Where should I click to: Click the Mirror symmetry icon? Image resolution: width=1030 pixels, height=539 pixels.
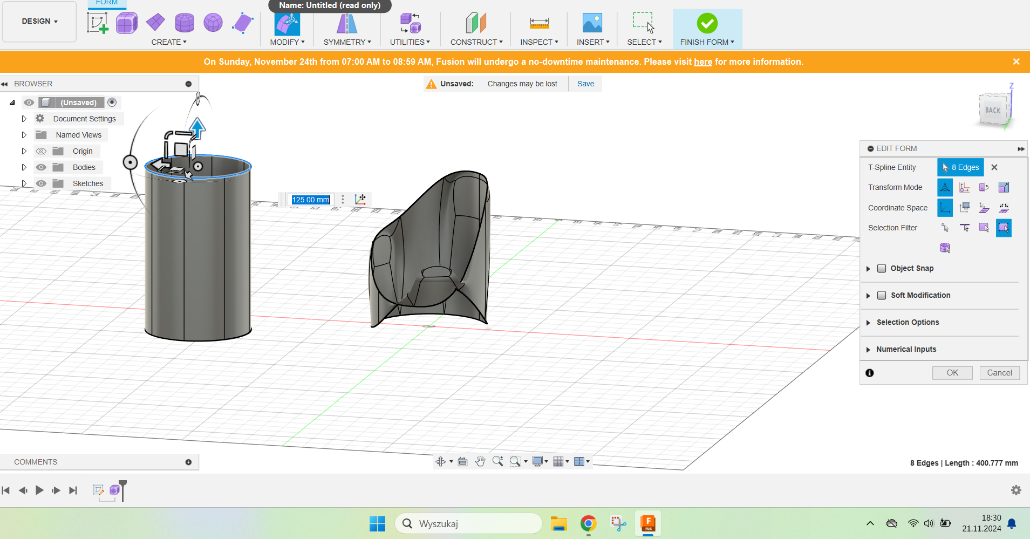[x=347, y=24]
